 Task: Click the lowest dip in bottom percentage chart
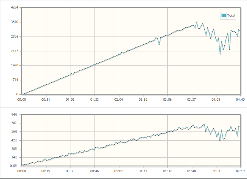220,141
